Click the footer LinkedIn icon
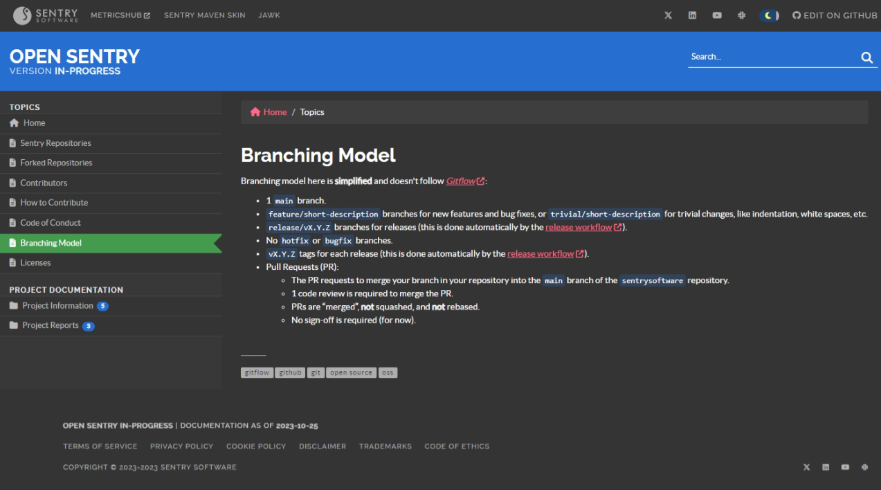 826,467
